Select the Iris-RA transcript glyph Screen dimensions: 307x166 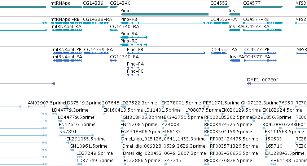234,30
